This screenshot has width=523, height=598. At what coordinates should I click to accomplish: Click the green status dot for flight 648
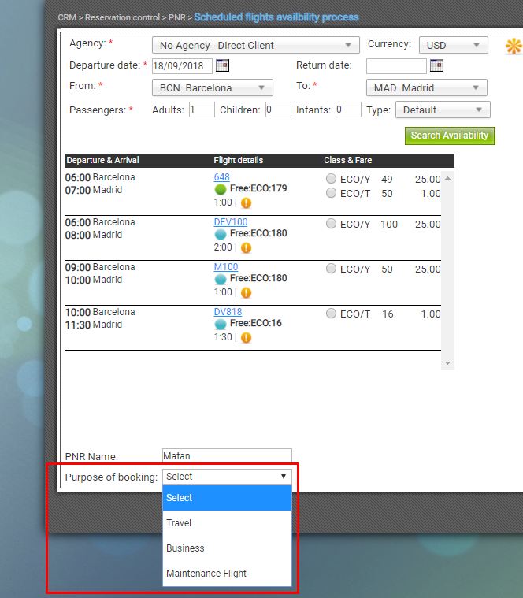click(x=221, y=189)
